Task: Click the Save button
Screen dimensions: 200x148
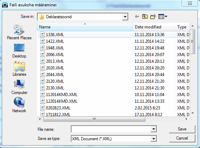Action: coord(182,129)
